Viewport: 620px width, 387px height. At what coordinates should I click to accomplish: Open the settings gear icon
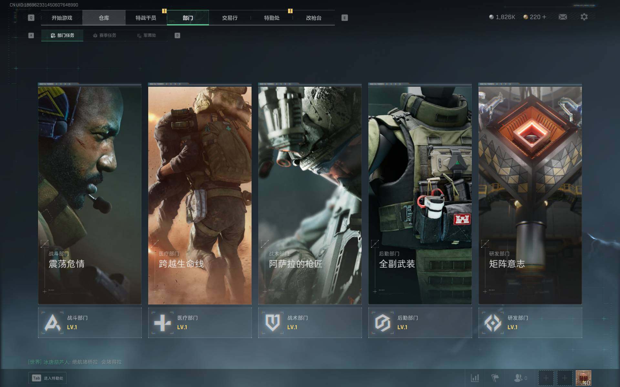click(x=584, y=17)
